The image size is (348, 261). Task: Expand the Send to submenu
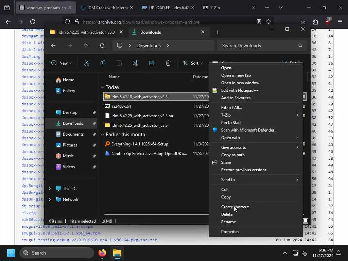pos(256,179)
